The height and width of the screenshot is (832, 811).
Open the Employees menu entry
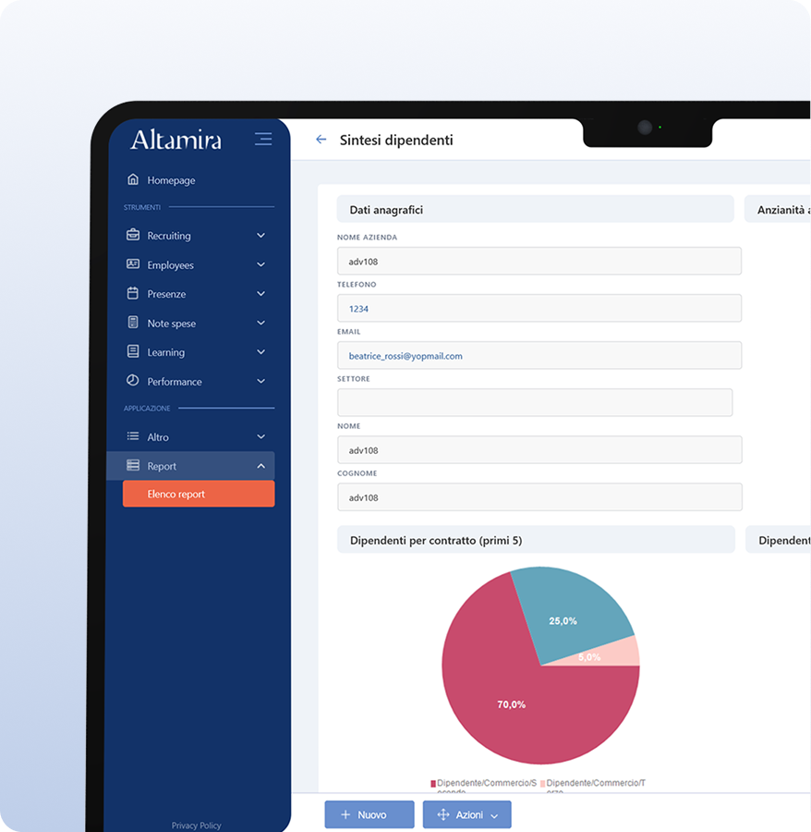pyautogui.click(x=173, y=264)
